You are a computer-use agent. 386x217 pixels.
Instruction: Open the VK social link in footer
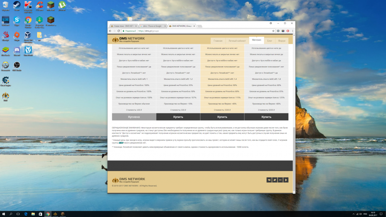coord(269,180)
